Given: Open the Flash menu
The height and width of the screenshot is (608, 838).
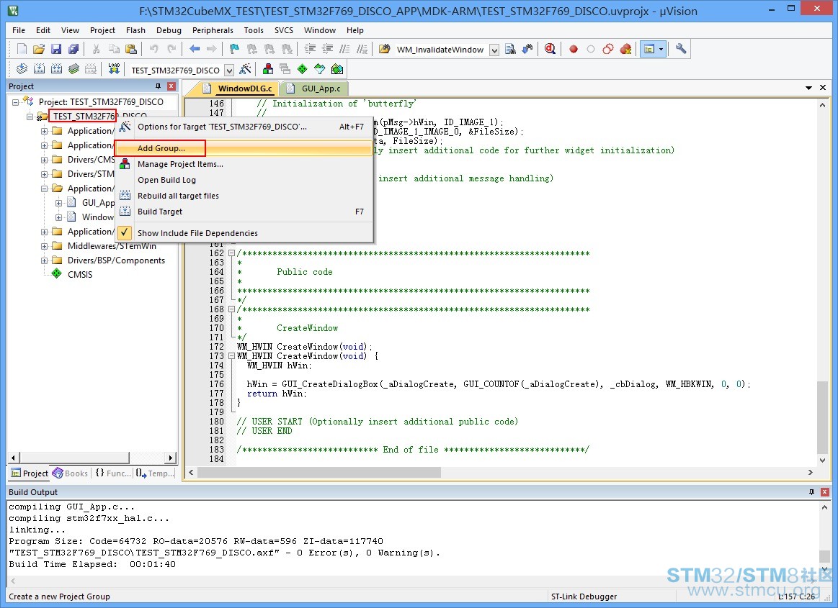Looking at the screenshot, I should click(135, 30).
